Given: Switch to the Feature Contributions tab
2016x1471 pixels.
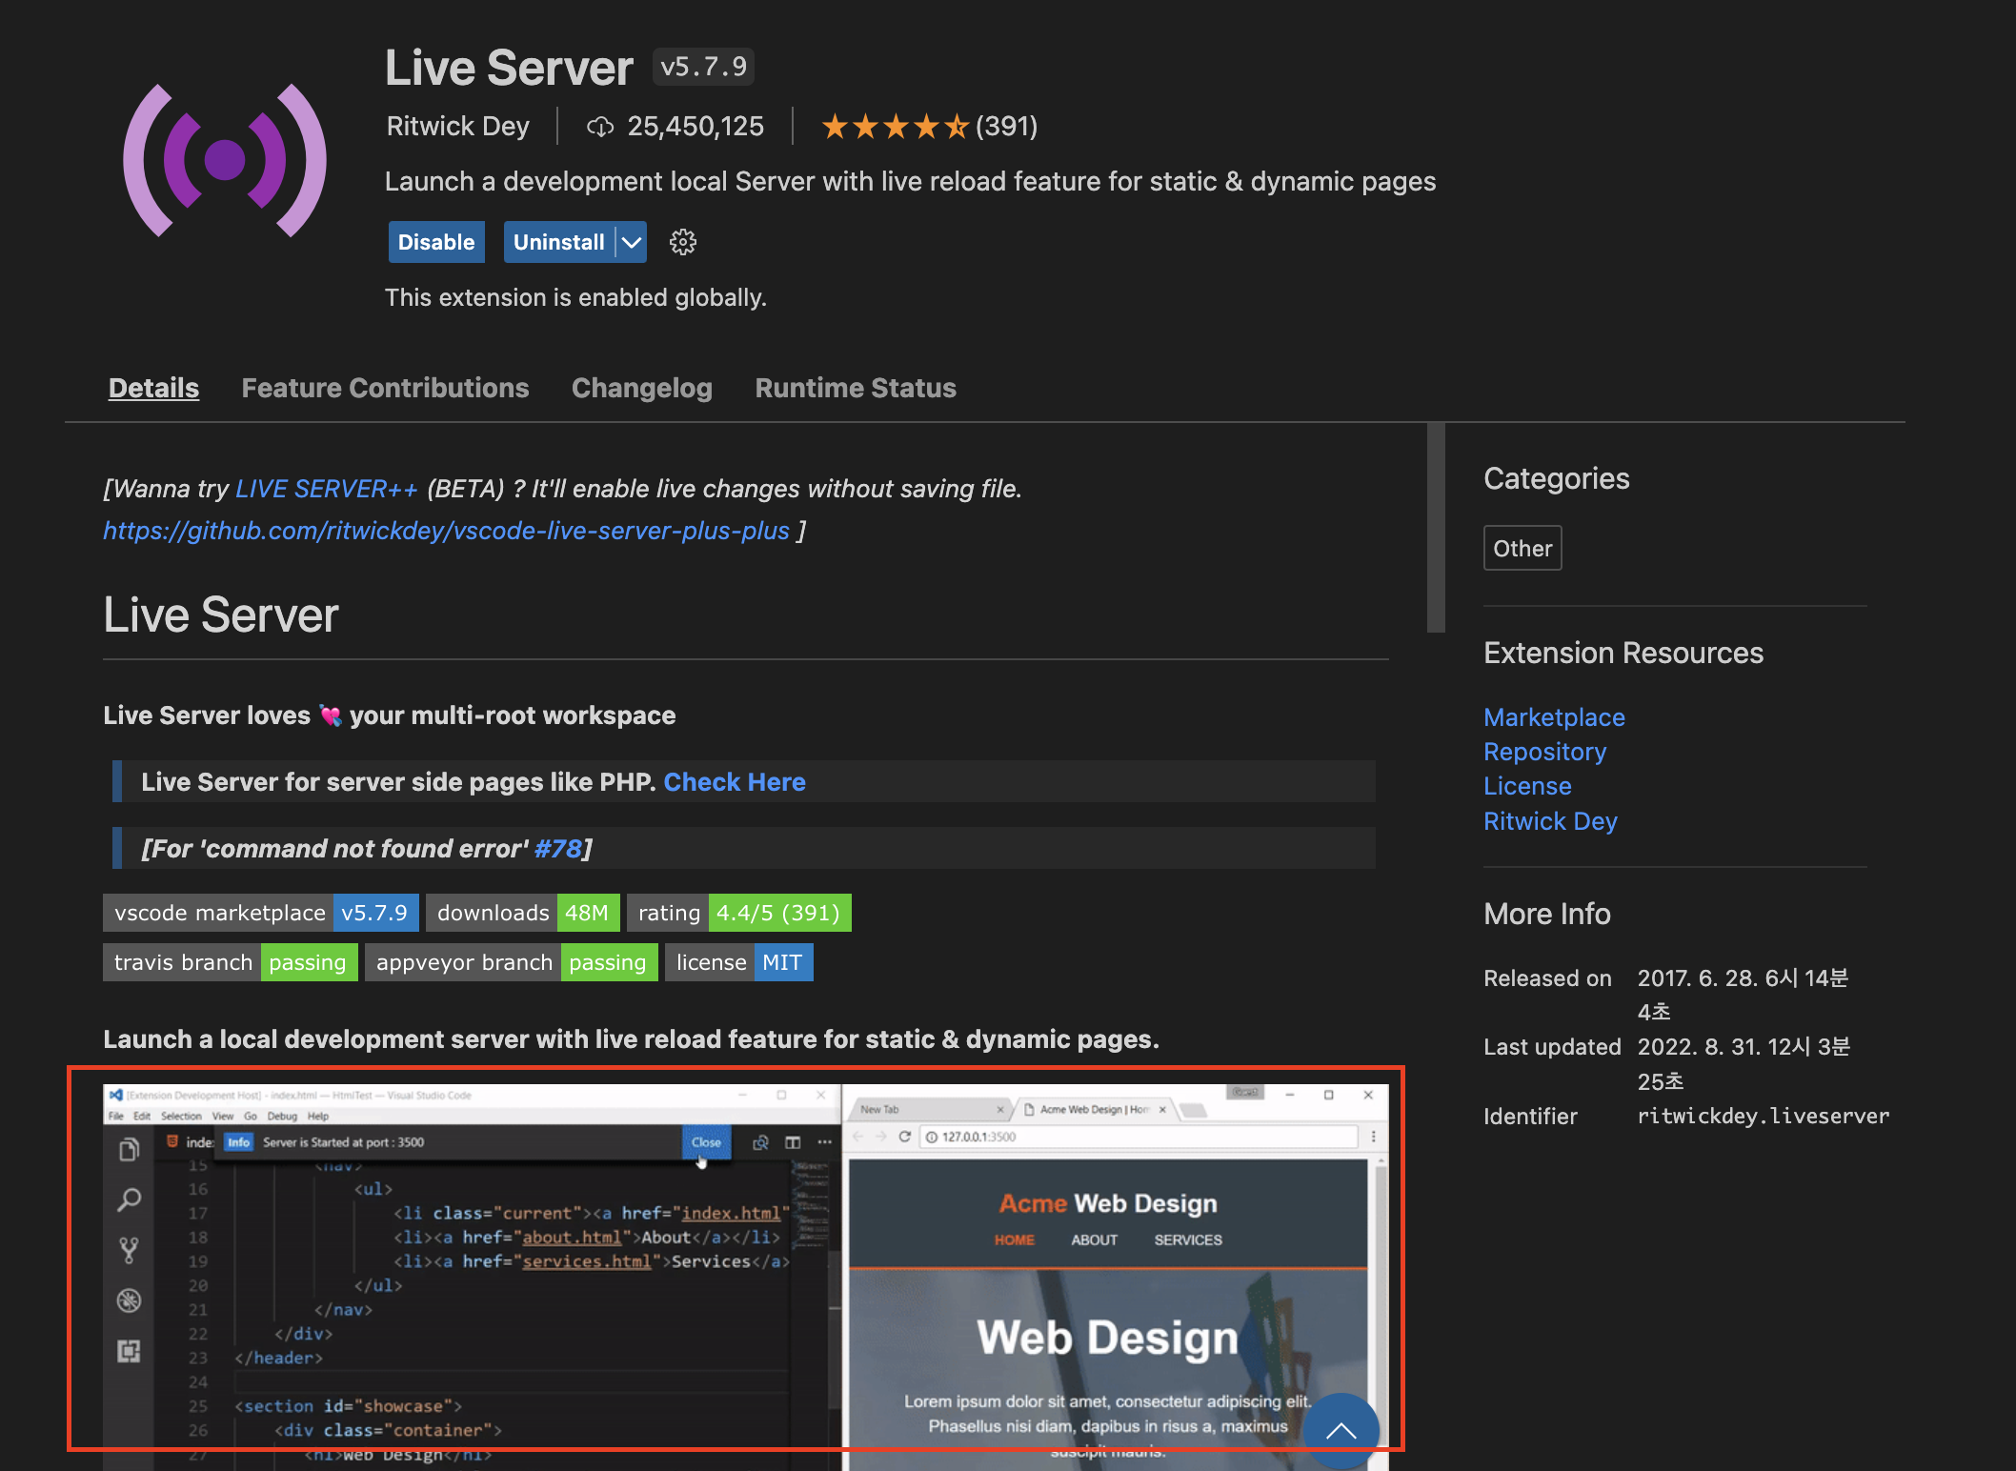Looking at the screenshot, I should 385,388.
